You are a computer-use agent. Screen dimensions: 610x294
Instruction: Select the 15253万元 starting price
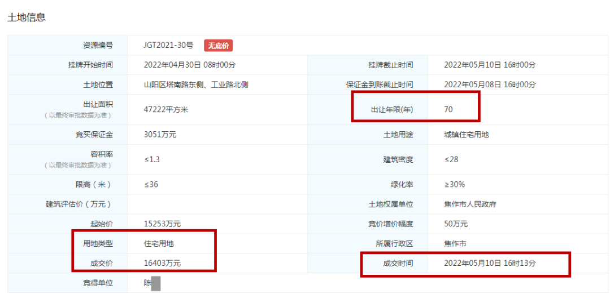tap(162, 224)
